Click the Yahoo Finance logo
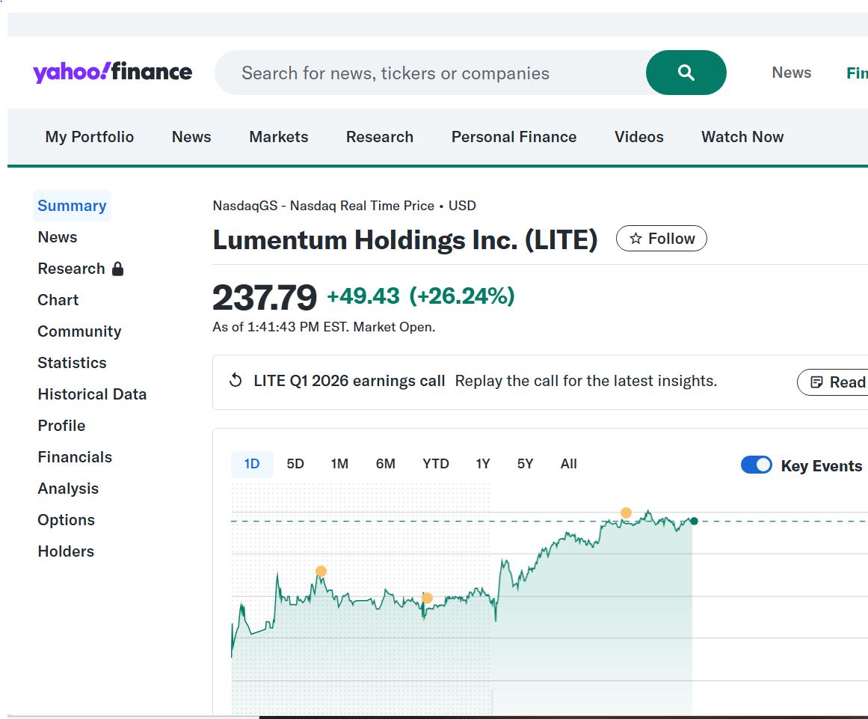This screenshot has width=868, height=719. [112, 72]
